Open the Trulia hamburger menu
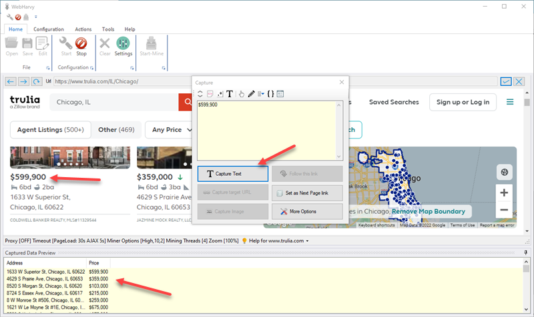This screenshot has width=534, height=317. 510,102
